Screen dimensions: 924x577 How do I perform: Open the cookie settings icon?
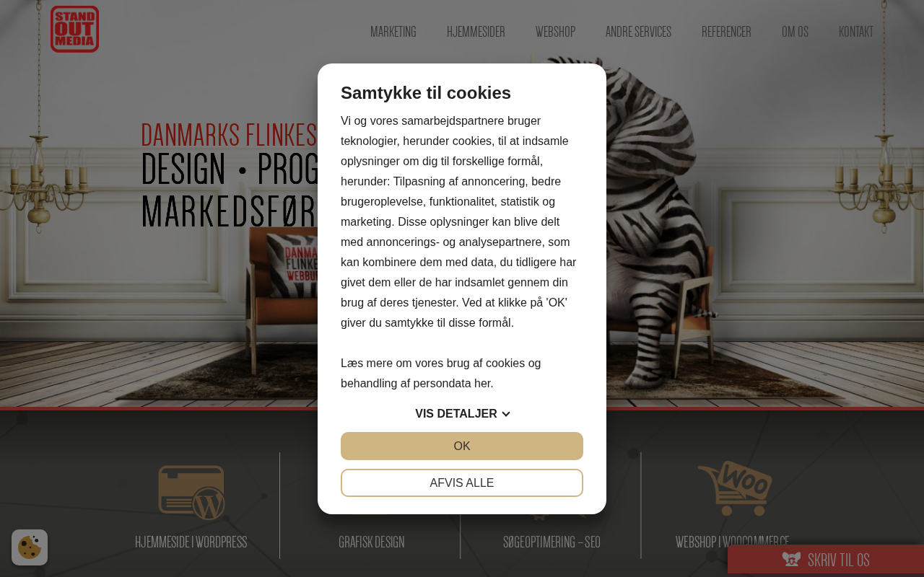[x=30, y=547]
